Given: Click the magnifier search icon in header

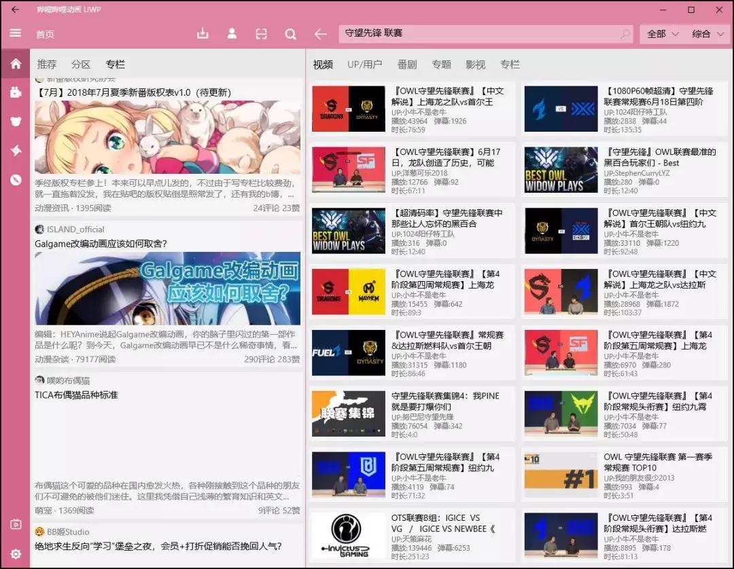Looking at the screenshot, I should pyautogui.click(x=290, y=34).
